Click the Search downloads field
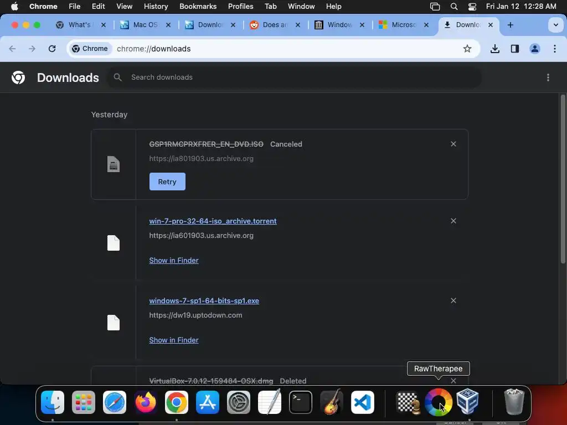The image size is (567, 425). pyautogui.click(x=295, y=77)
